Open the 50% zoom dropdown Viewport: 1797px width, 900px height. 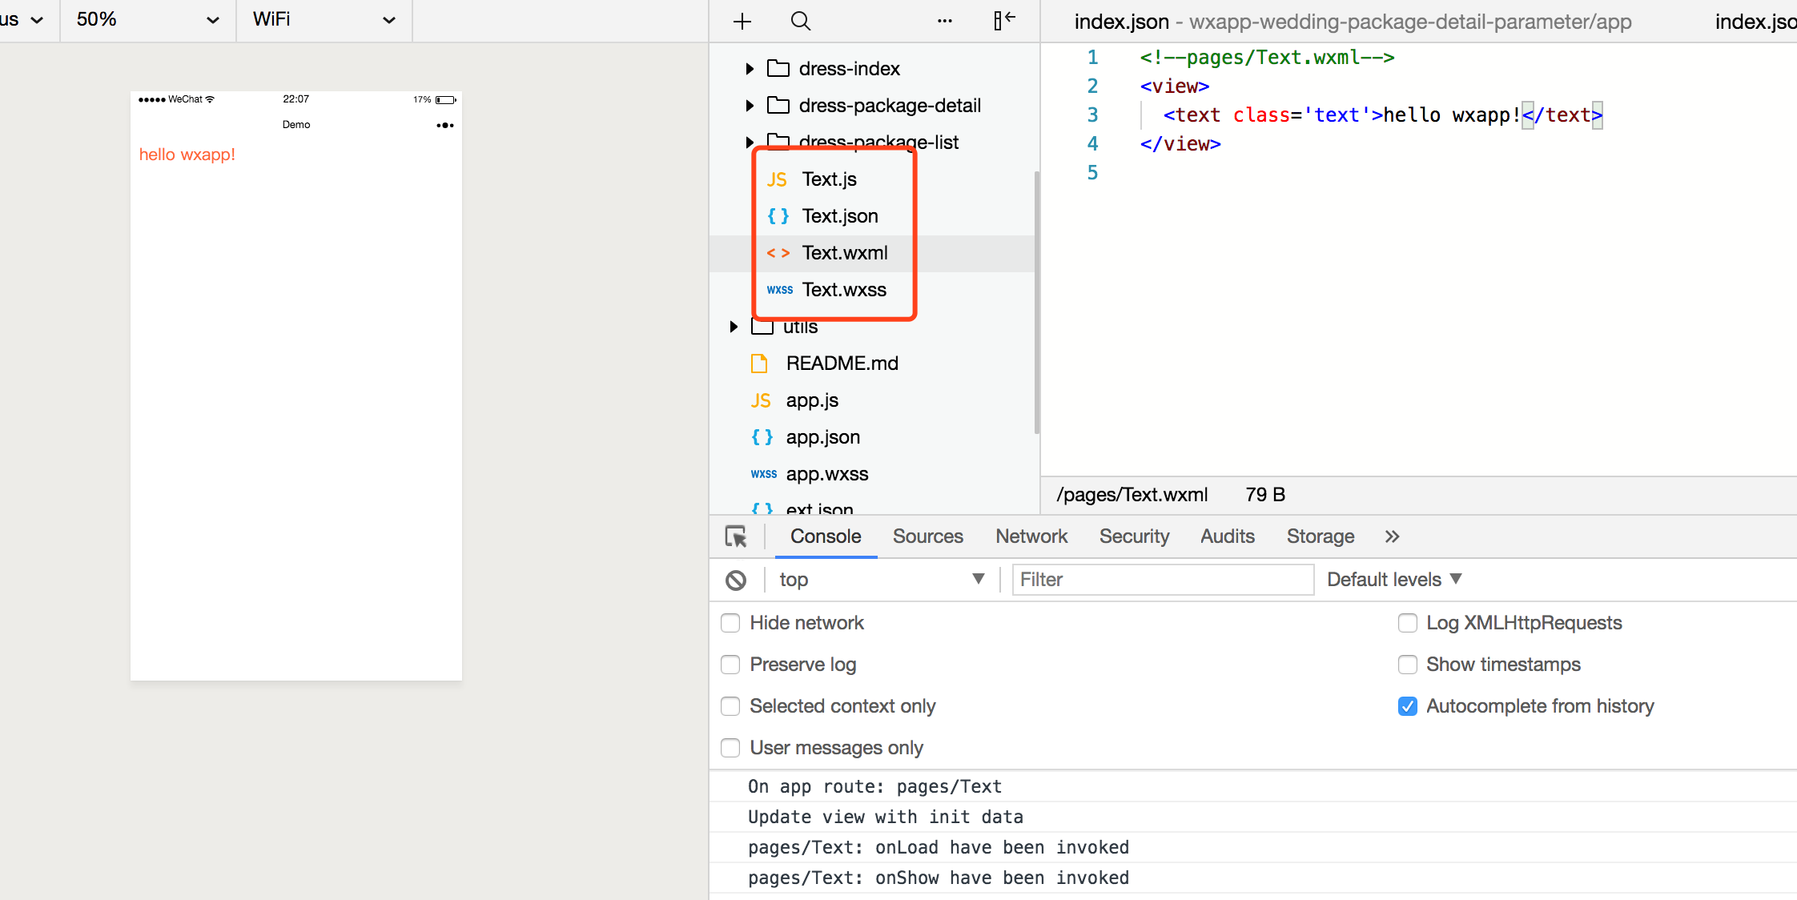pos(147,20)
